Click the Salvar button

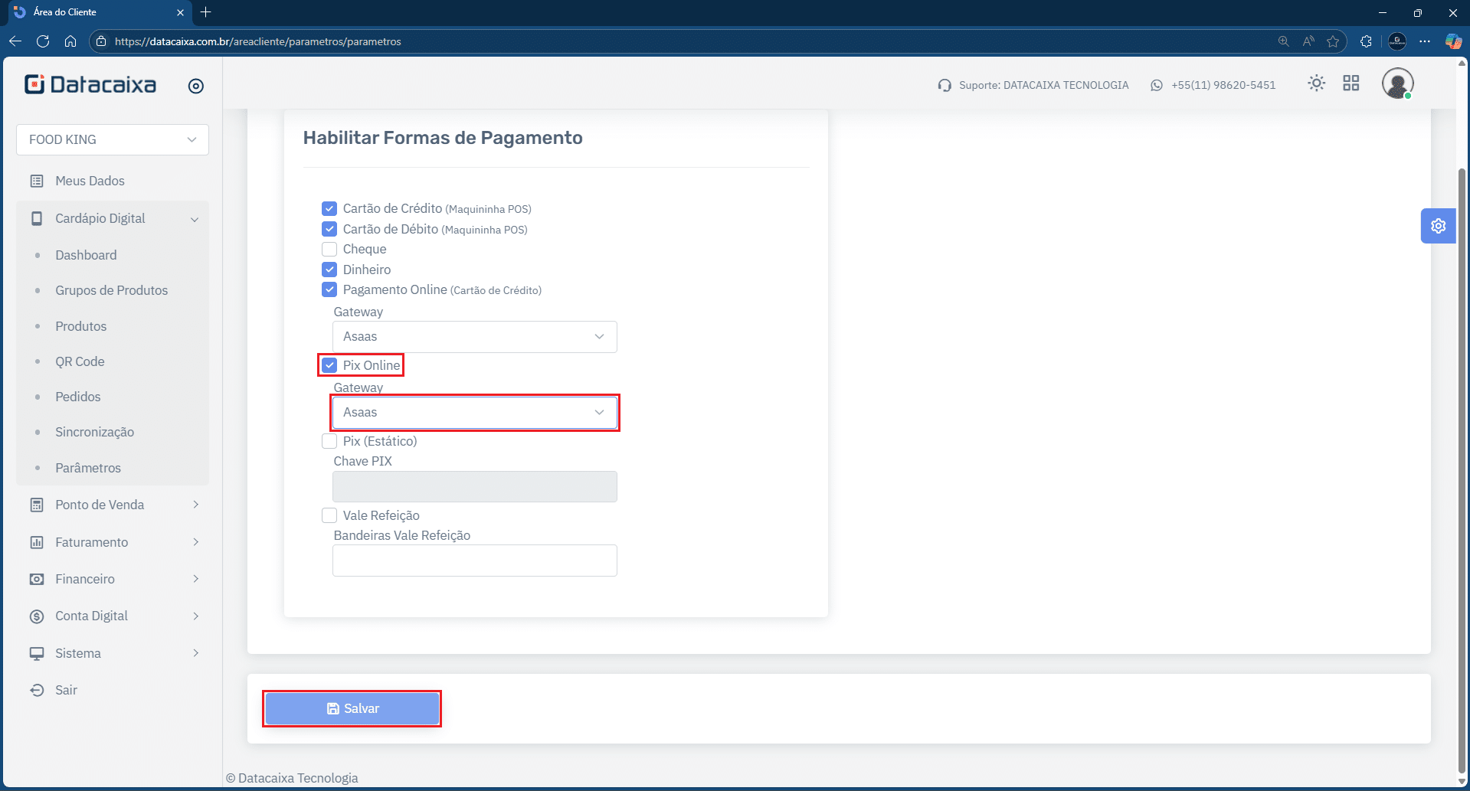click(x=352, y=709)
